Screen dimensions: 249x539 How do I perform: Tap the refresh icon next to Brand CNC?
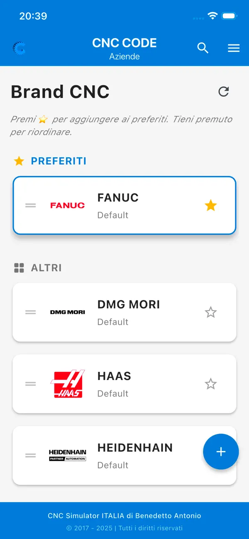224,92
